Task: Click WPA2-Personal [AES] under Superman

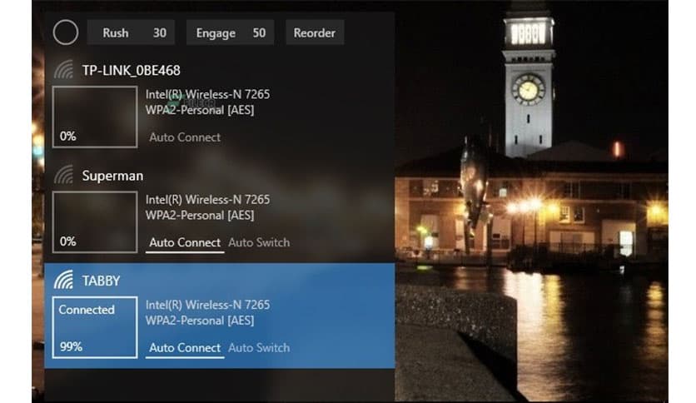Action: (x=200, y=216)
